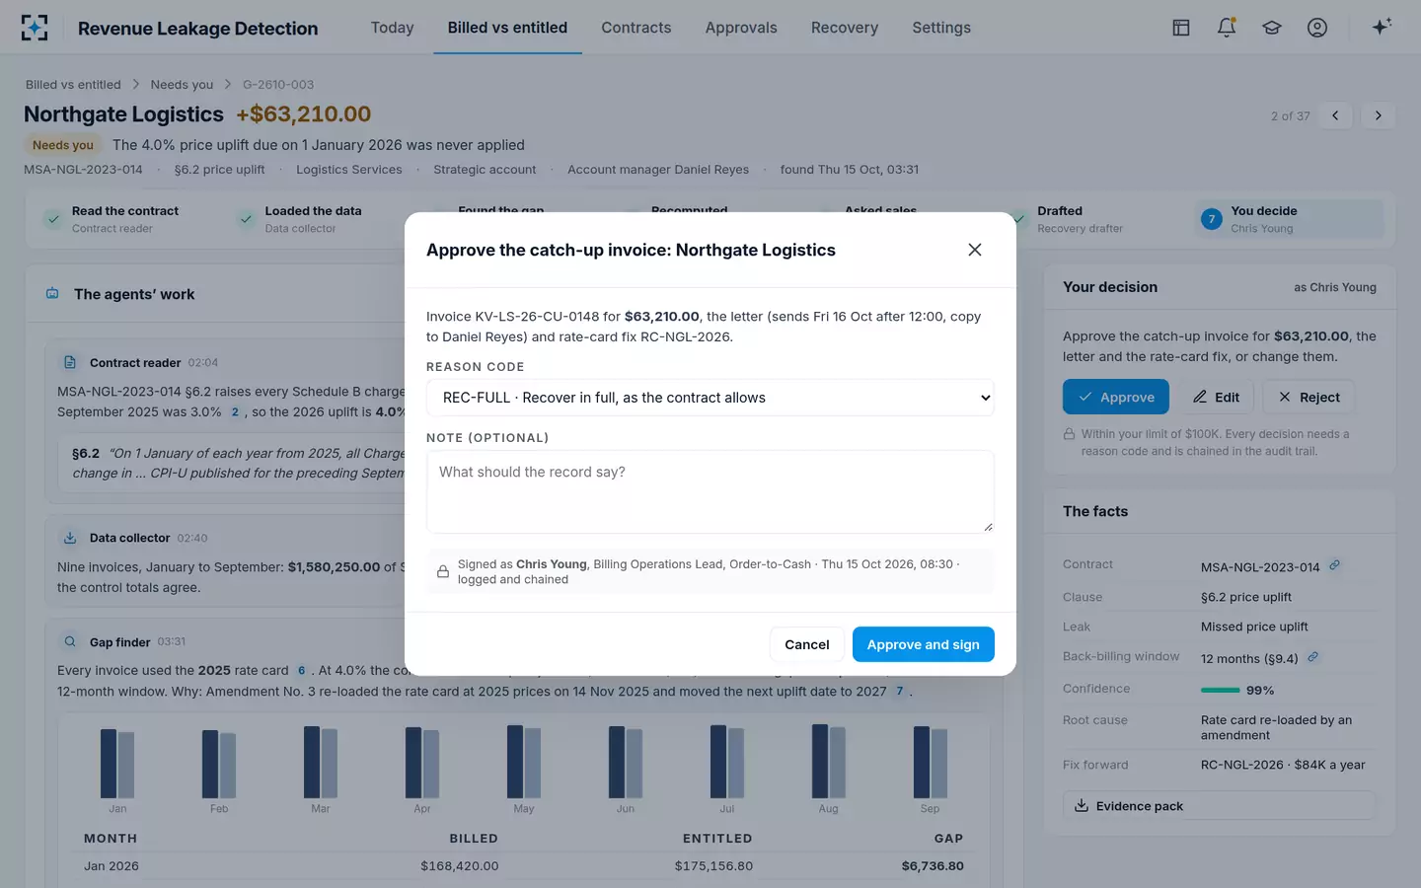Open the Reason code dropdown
The height and width of the screenshot is (888, 1421).
(x=710, y=398)
